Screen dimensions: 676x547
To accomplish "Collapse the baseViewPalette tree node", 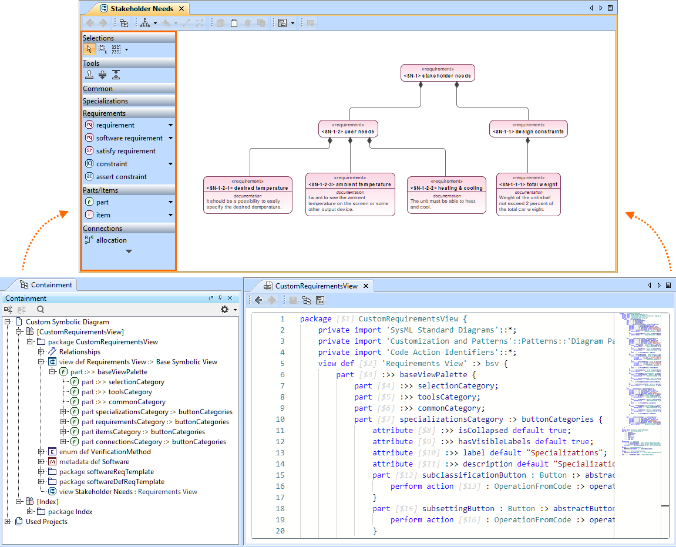I will pyautogui.click(x=53, y=372).
